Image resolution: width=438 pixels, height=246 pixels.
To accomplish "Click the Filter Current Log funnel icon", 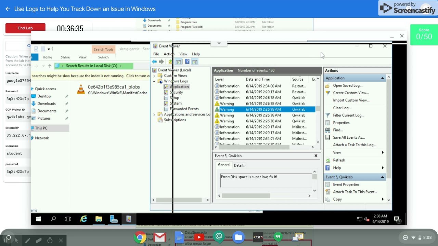I will coord(328,115).
